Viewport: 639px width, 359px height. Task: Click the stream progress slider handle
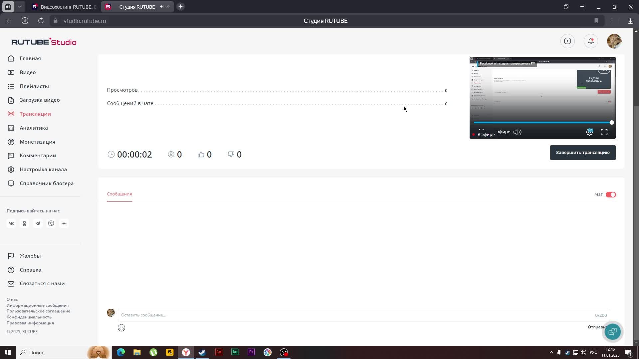(611, 123)
